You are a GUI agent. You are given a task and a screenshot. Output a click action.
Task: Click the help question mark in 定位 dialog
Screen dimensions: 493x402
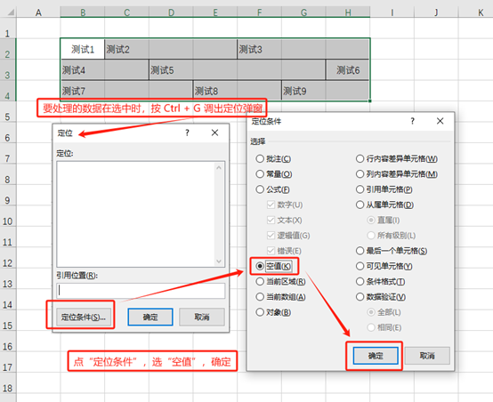pyautogui.click(x=187, y=133)
